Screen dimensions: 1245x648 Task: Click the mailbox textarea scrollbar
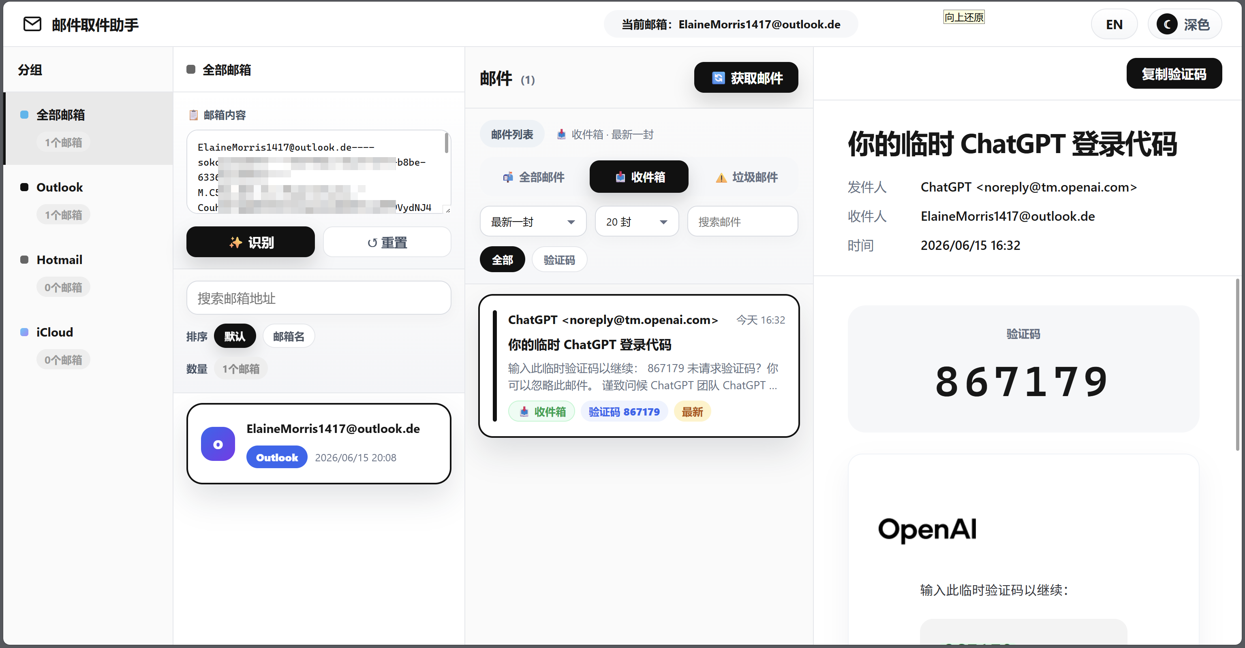coord(447,143)
